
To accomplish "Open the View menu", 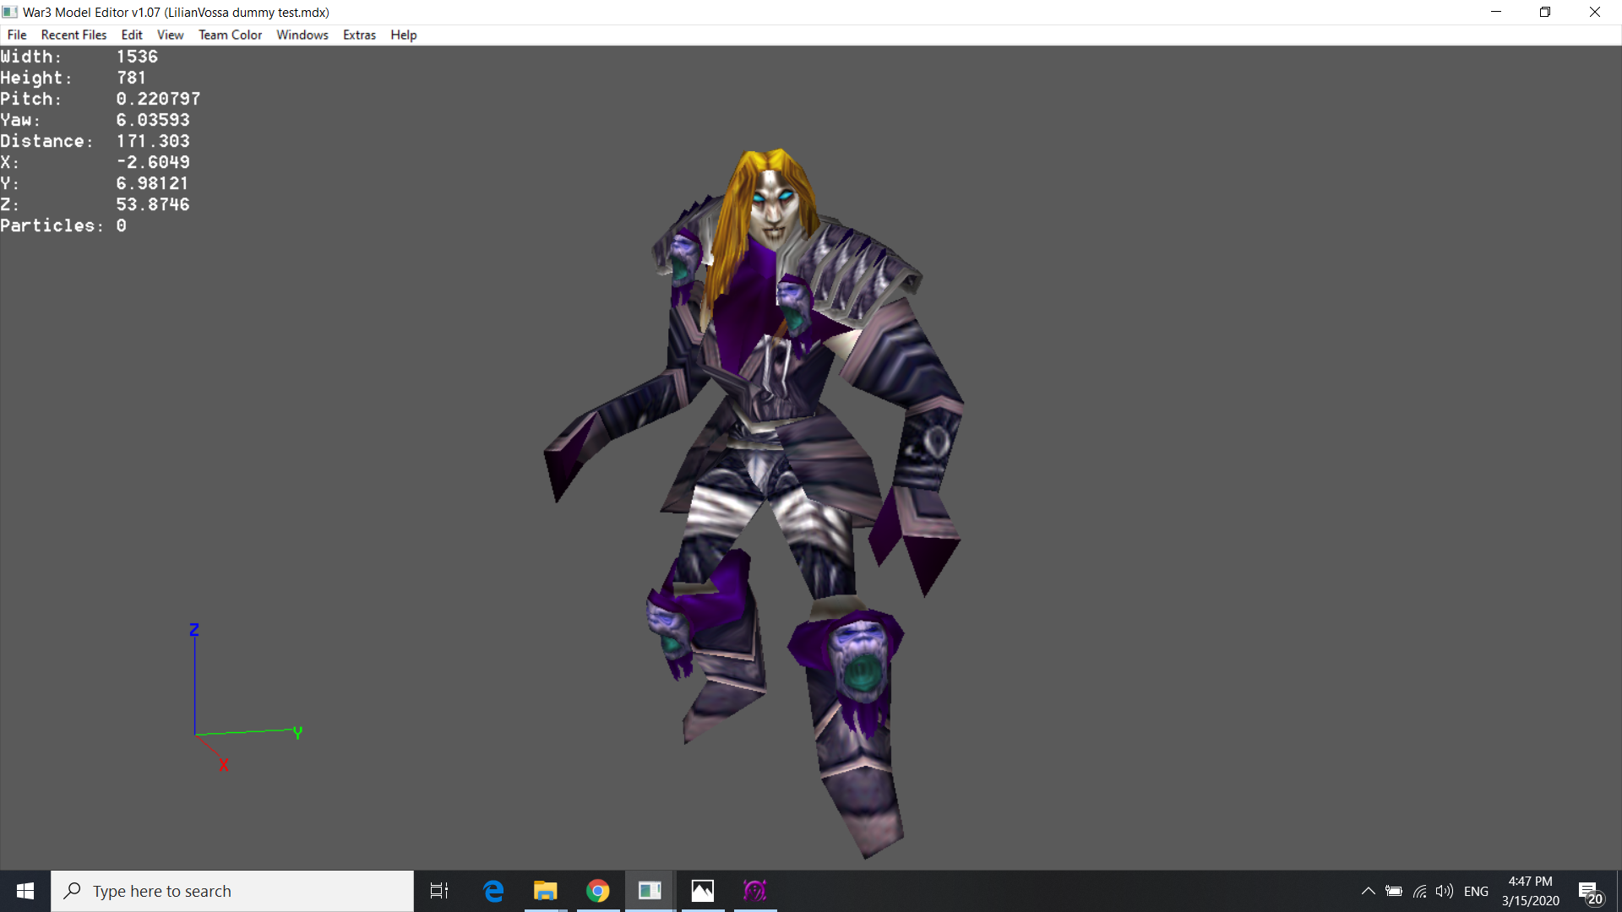I will click(170, 35).
